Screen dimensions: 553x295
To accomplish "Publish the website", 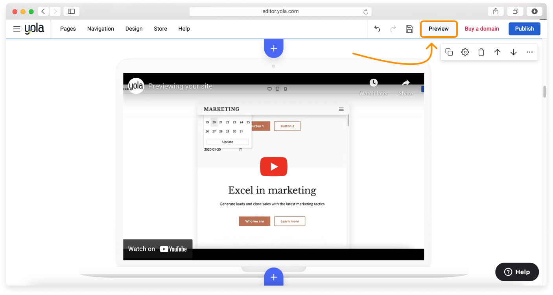I will click(524, 28).
